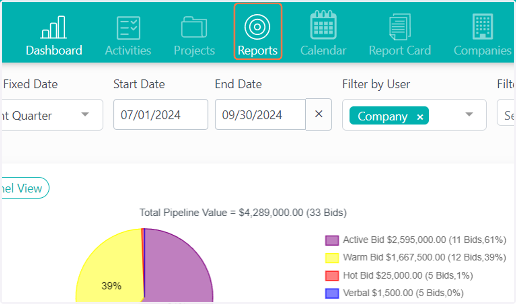Toggle the Active Bid purple legend swatch

332,240
